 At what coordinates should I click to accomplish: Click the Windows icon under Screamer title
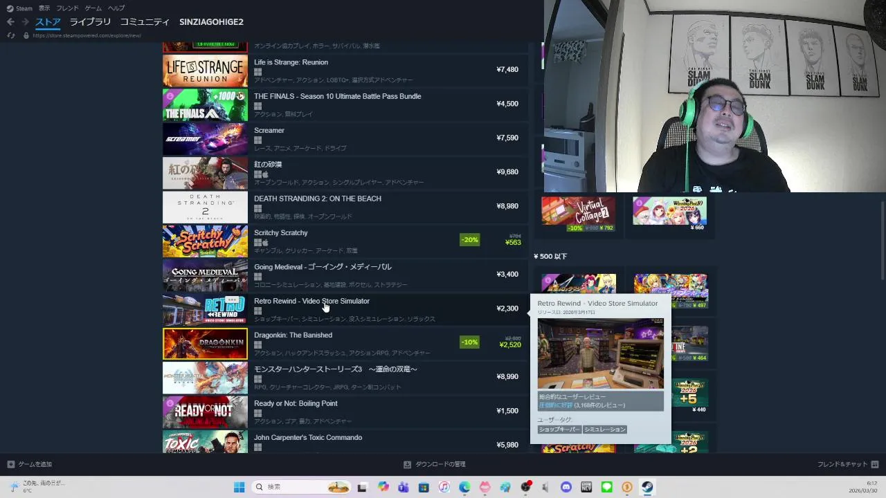257,140
